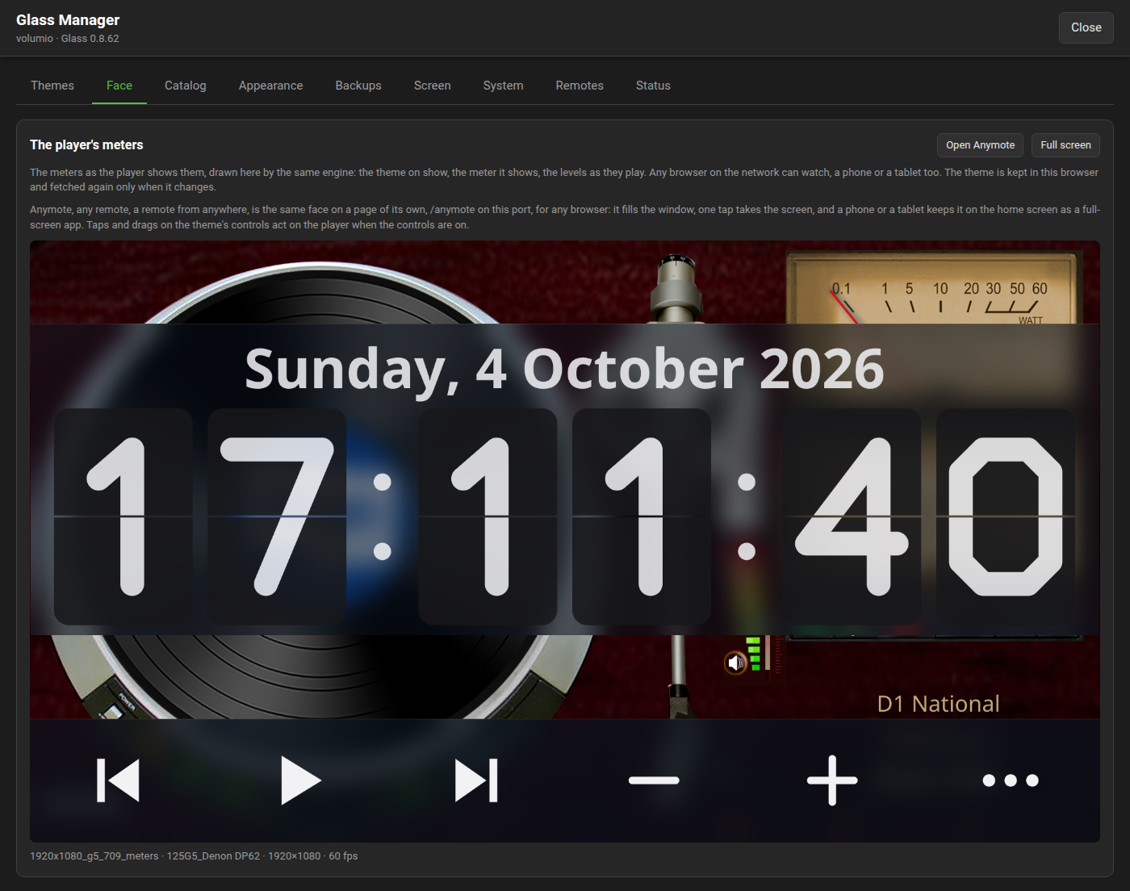Image resolution: width=1130 pixels, height=891 pixels.
Task: Click the volumio · Glass 0.8.62 subtitle
Action: (68, 39)
